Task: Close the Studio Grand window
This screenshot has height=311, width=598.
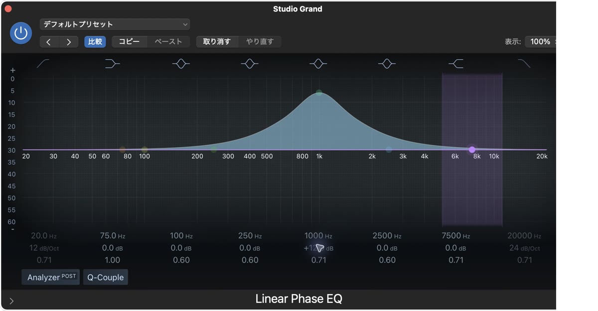Action: [x=8, y=8]
